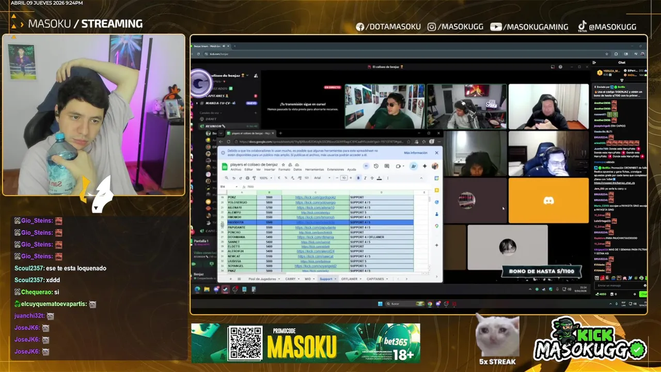
Task: Increase font size with plus button
Action: 351,178
